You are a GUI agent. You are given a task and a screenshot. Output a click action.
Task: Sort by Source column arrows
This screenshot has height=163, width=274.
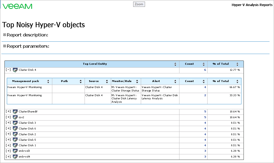107,81
